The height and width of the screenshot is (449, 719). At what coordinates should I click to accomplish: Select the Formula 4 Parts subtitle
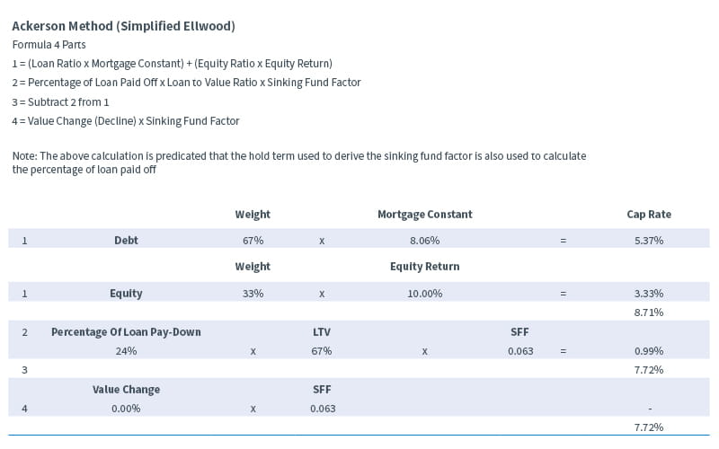click(x=49, y=44)
